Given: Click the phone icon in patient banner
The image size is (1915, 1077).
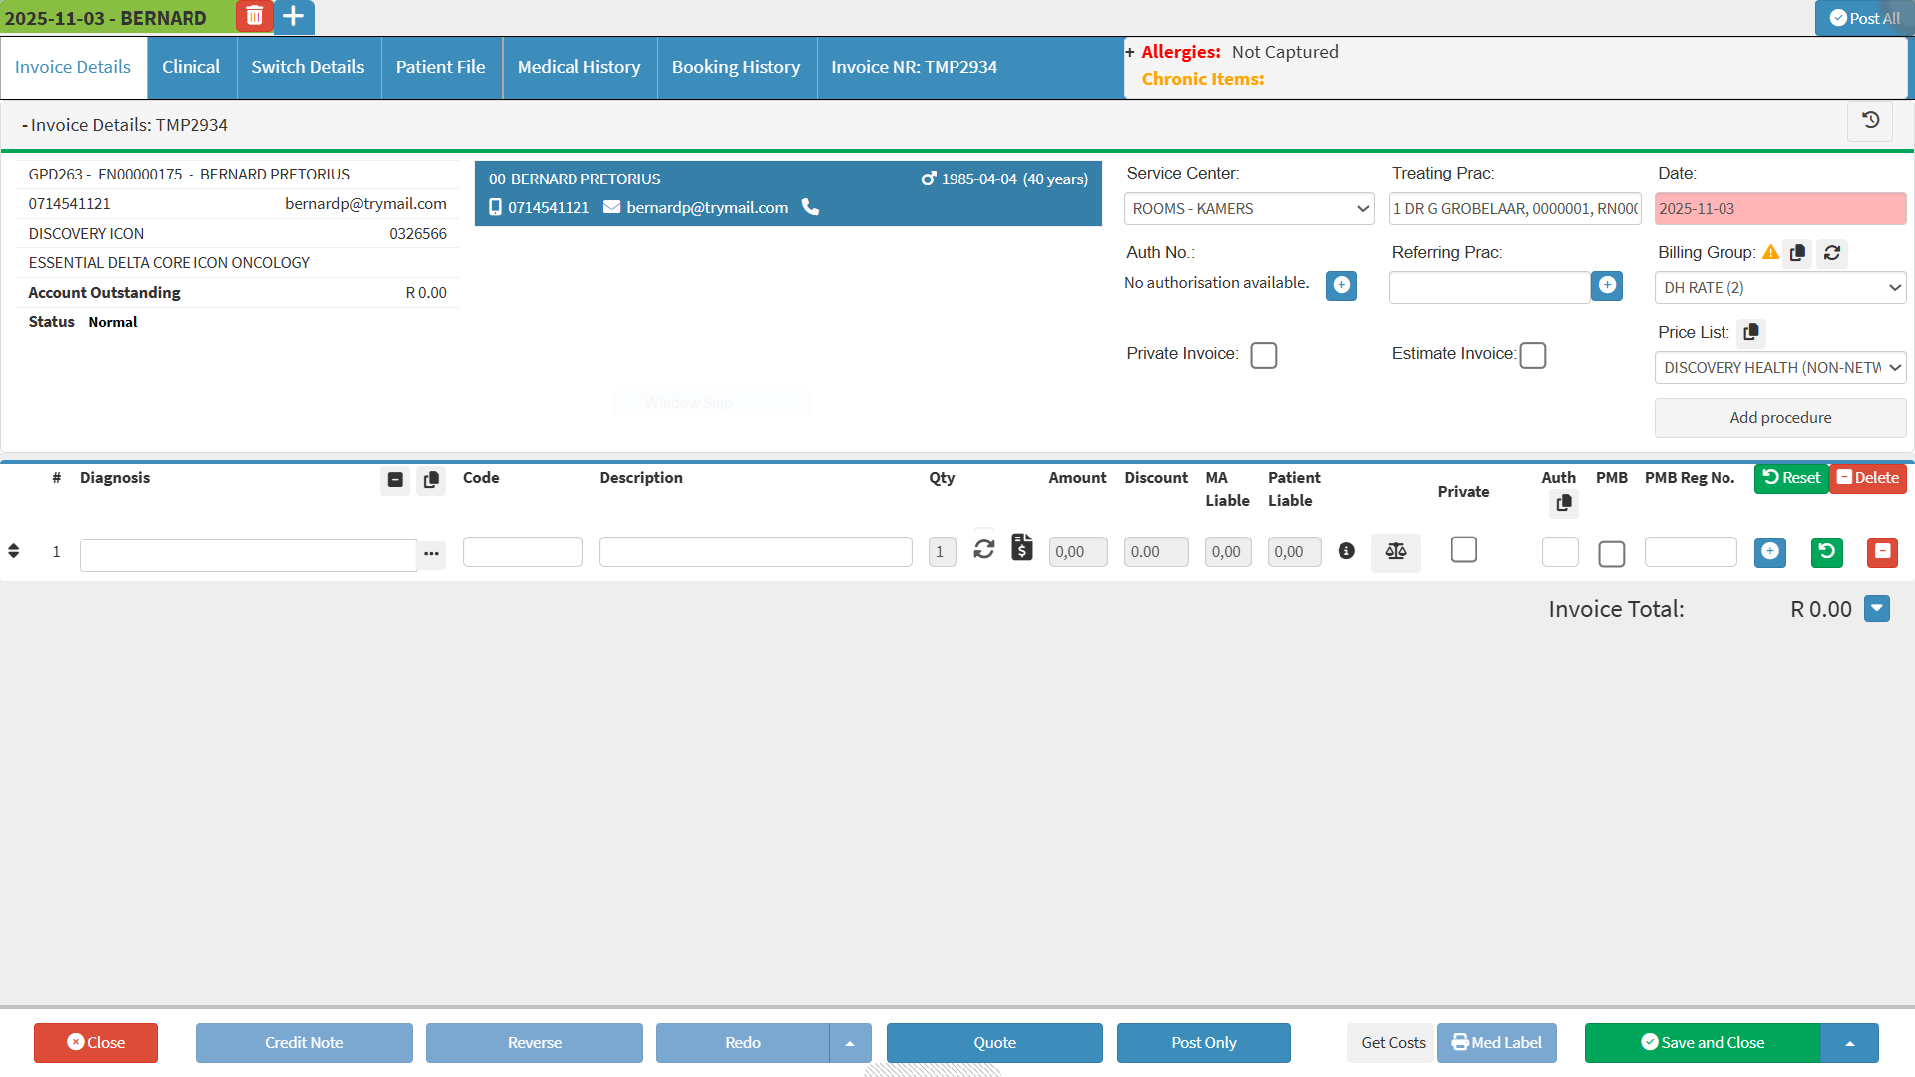Looking at the screenshot, I should coord(810,207).
